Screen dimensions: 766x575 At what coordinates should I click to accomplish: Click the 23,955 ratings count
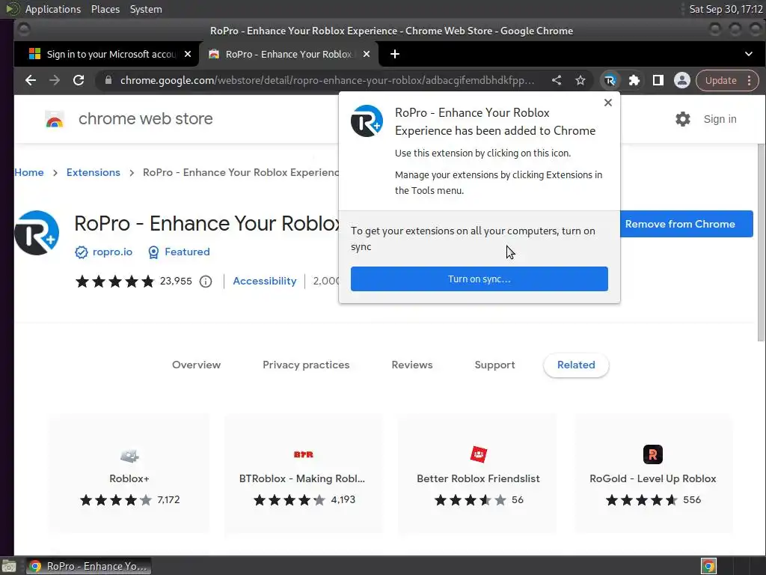(176, 282)
